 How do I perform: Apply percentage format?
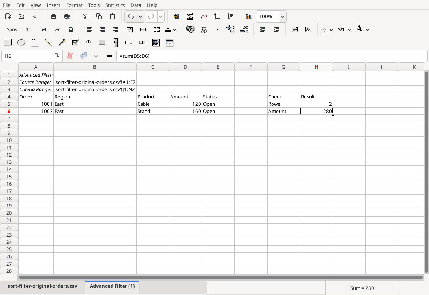pyautogui.click(x=204, y=29)
